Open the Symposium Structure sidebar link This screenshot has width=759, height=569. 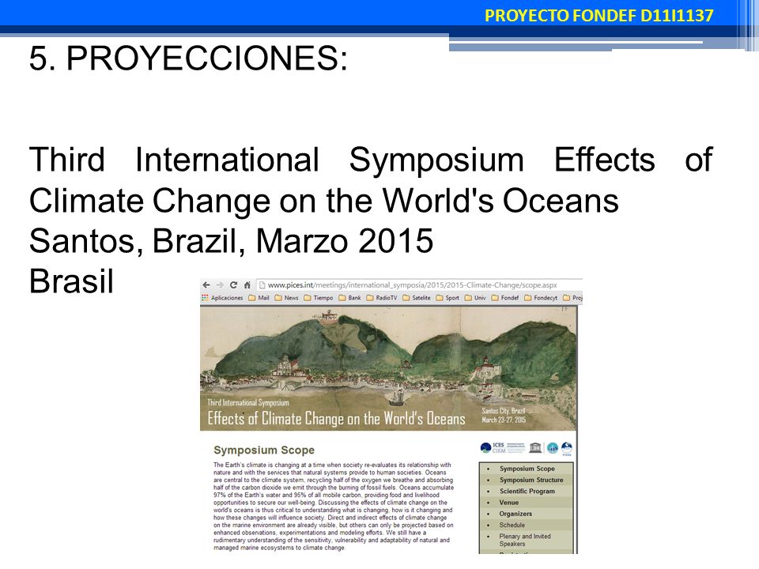[531, 480]
